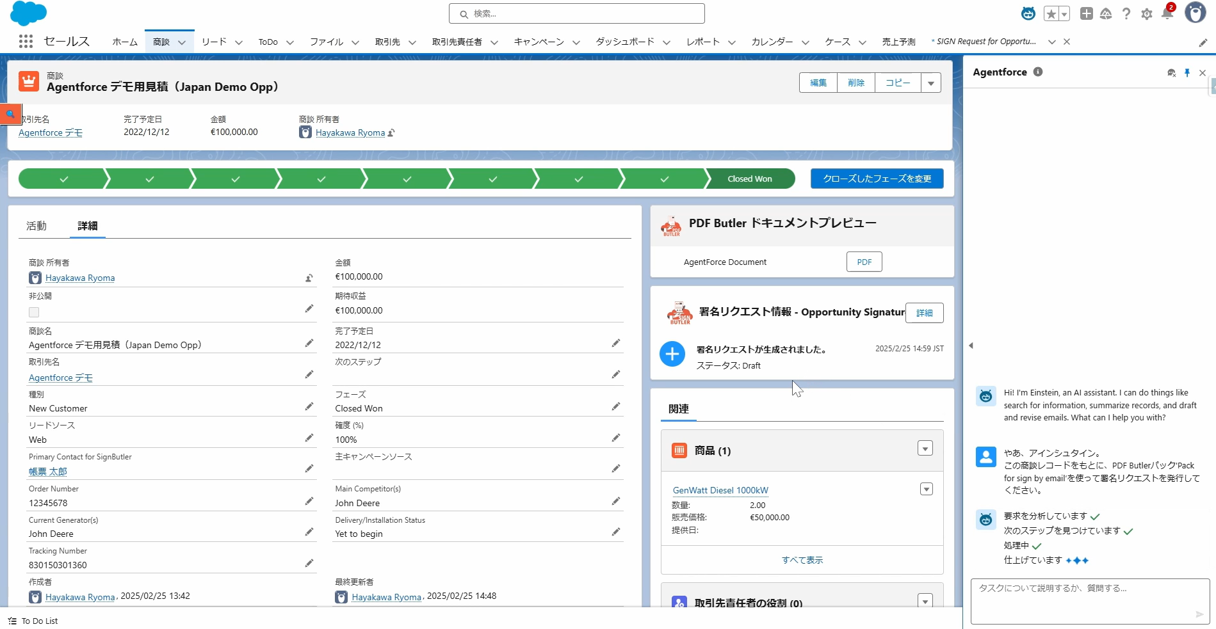Image resolution: width=1216 pixels, height=629 pixels.
Task: Edit the リードソース pencil icon
Action: [309, 438]
